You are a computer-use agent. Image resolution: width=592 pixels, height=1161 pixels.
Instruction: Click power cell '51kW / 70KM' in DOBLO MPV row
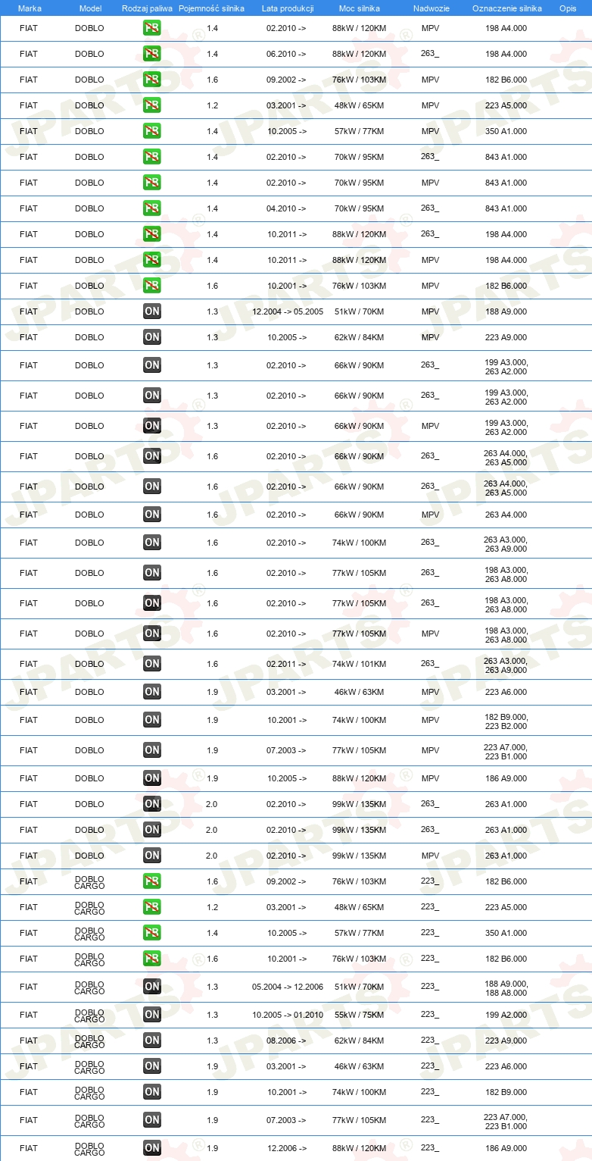pyautogui.click(x=359, y=311)
